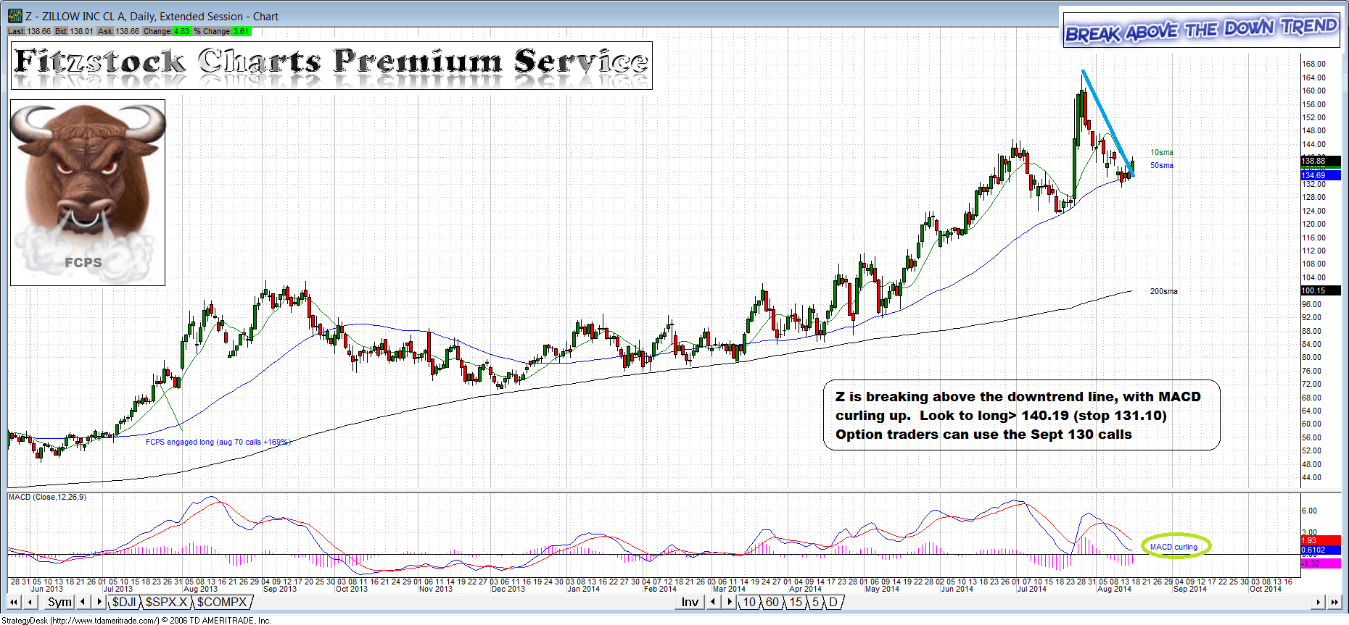Click the previous arrow left of Sym

30,602
